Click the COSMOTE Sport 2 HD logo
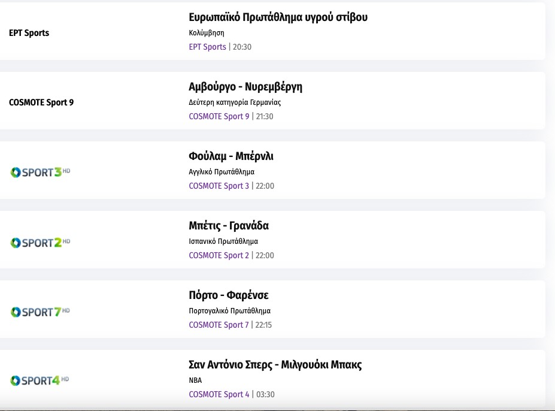 40,242
